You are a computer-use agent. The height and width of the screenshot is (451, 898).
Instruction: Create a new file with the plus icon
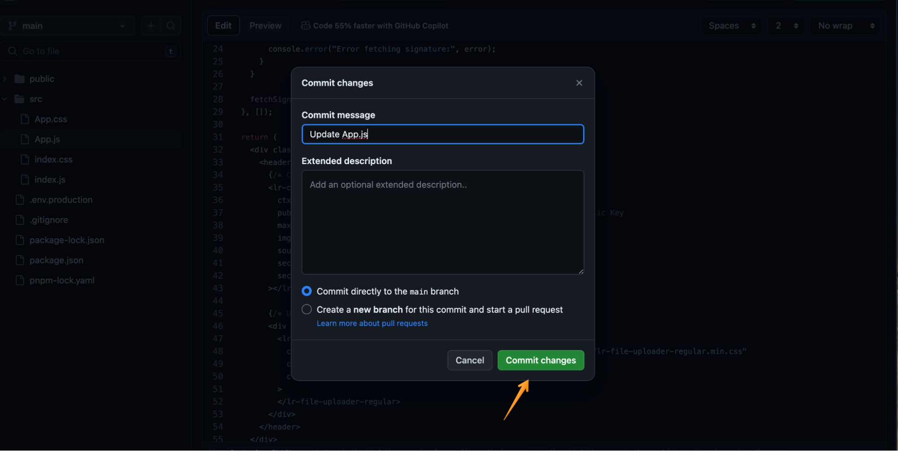150,26
